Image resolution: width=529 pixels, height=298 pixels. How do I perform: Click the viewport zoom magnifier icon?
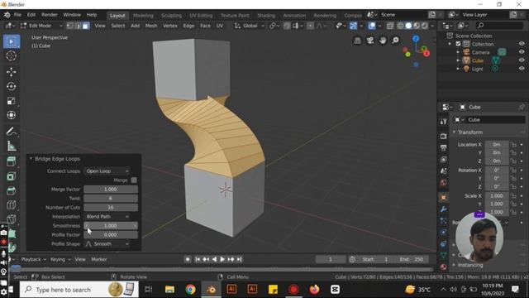[x=395, y=41]
